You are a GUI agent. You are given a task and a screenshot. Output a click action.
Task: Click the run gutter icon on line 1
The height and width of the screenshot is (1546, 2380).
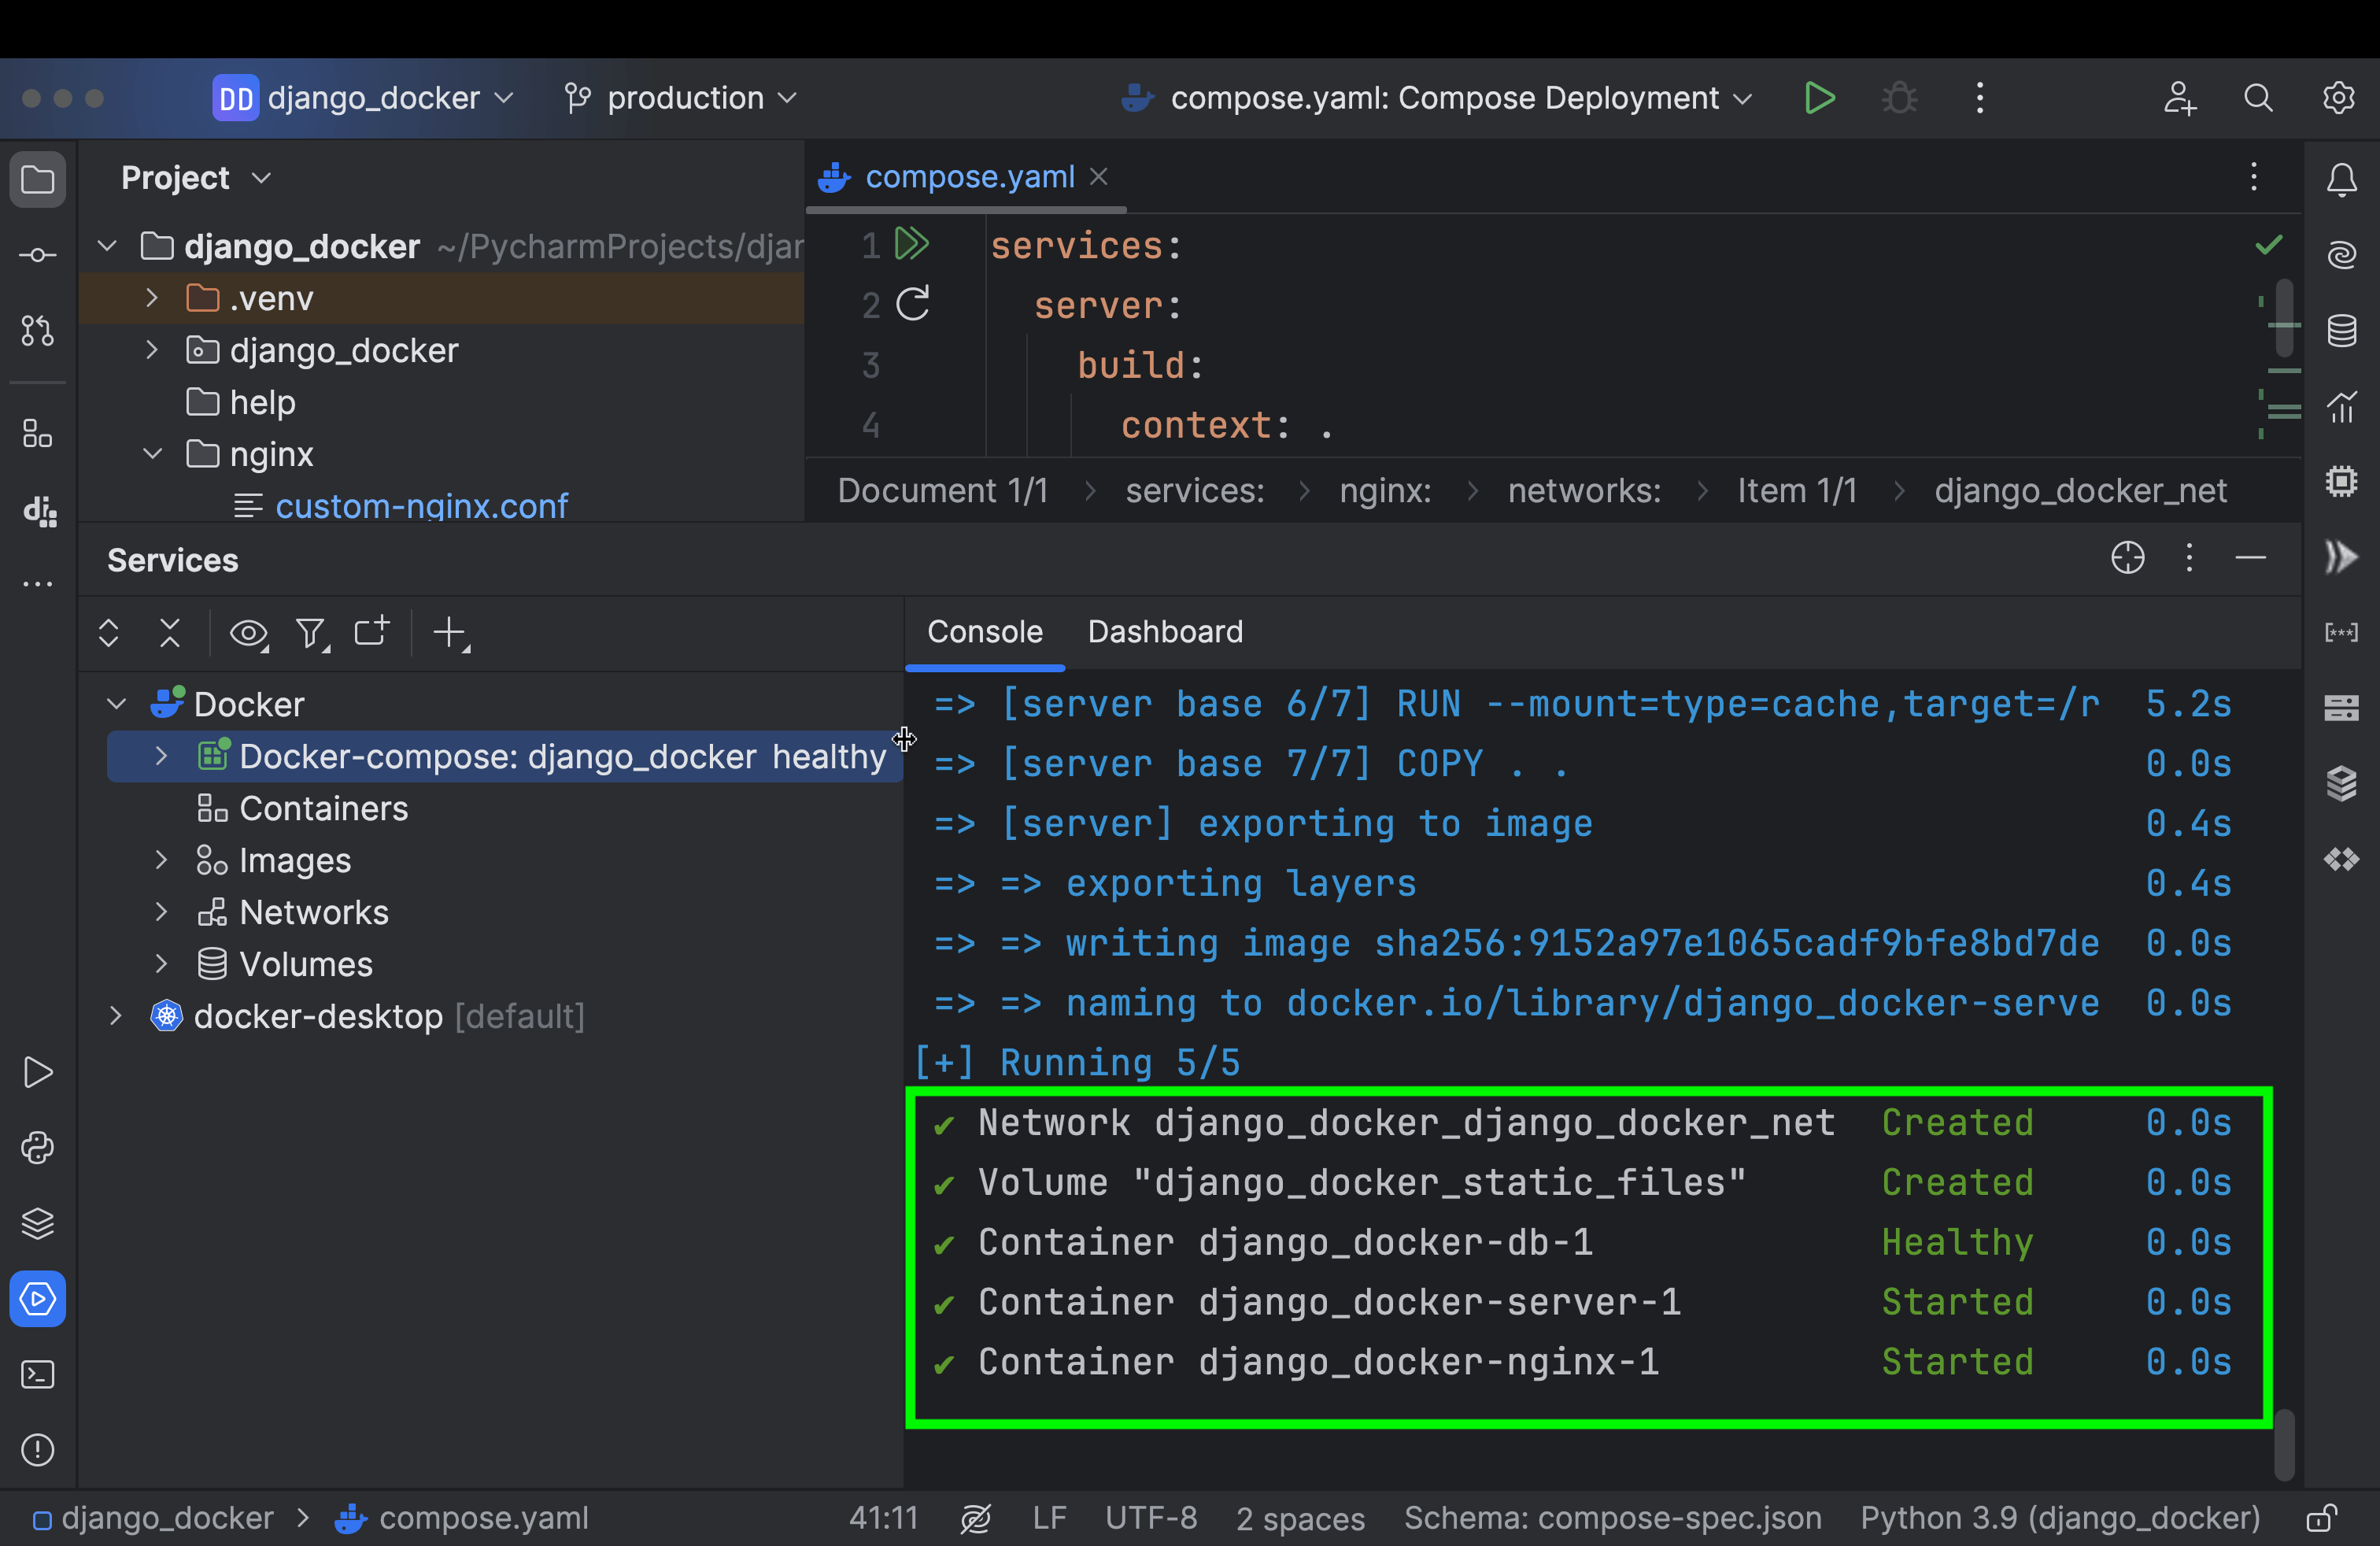click(911, 244)
